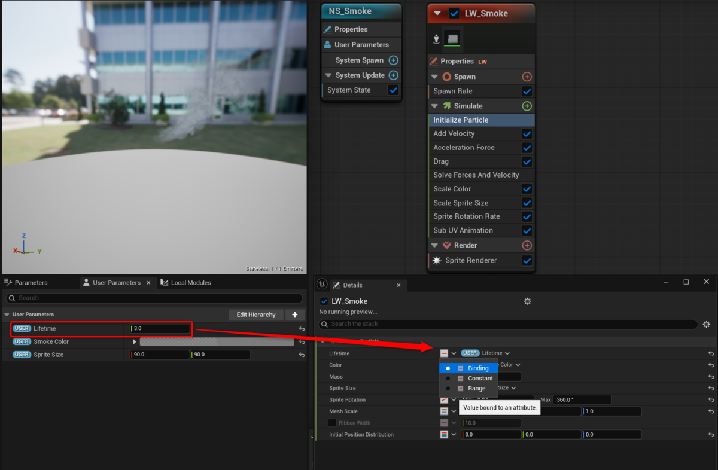This screenshot has height=470, width=718.
Task: Add a new user parameter
Action: 294,315
